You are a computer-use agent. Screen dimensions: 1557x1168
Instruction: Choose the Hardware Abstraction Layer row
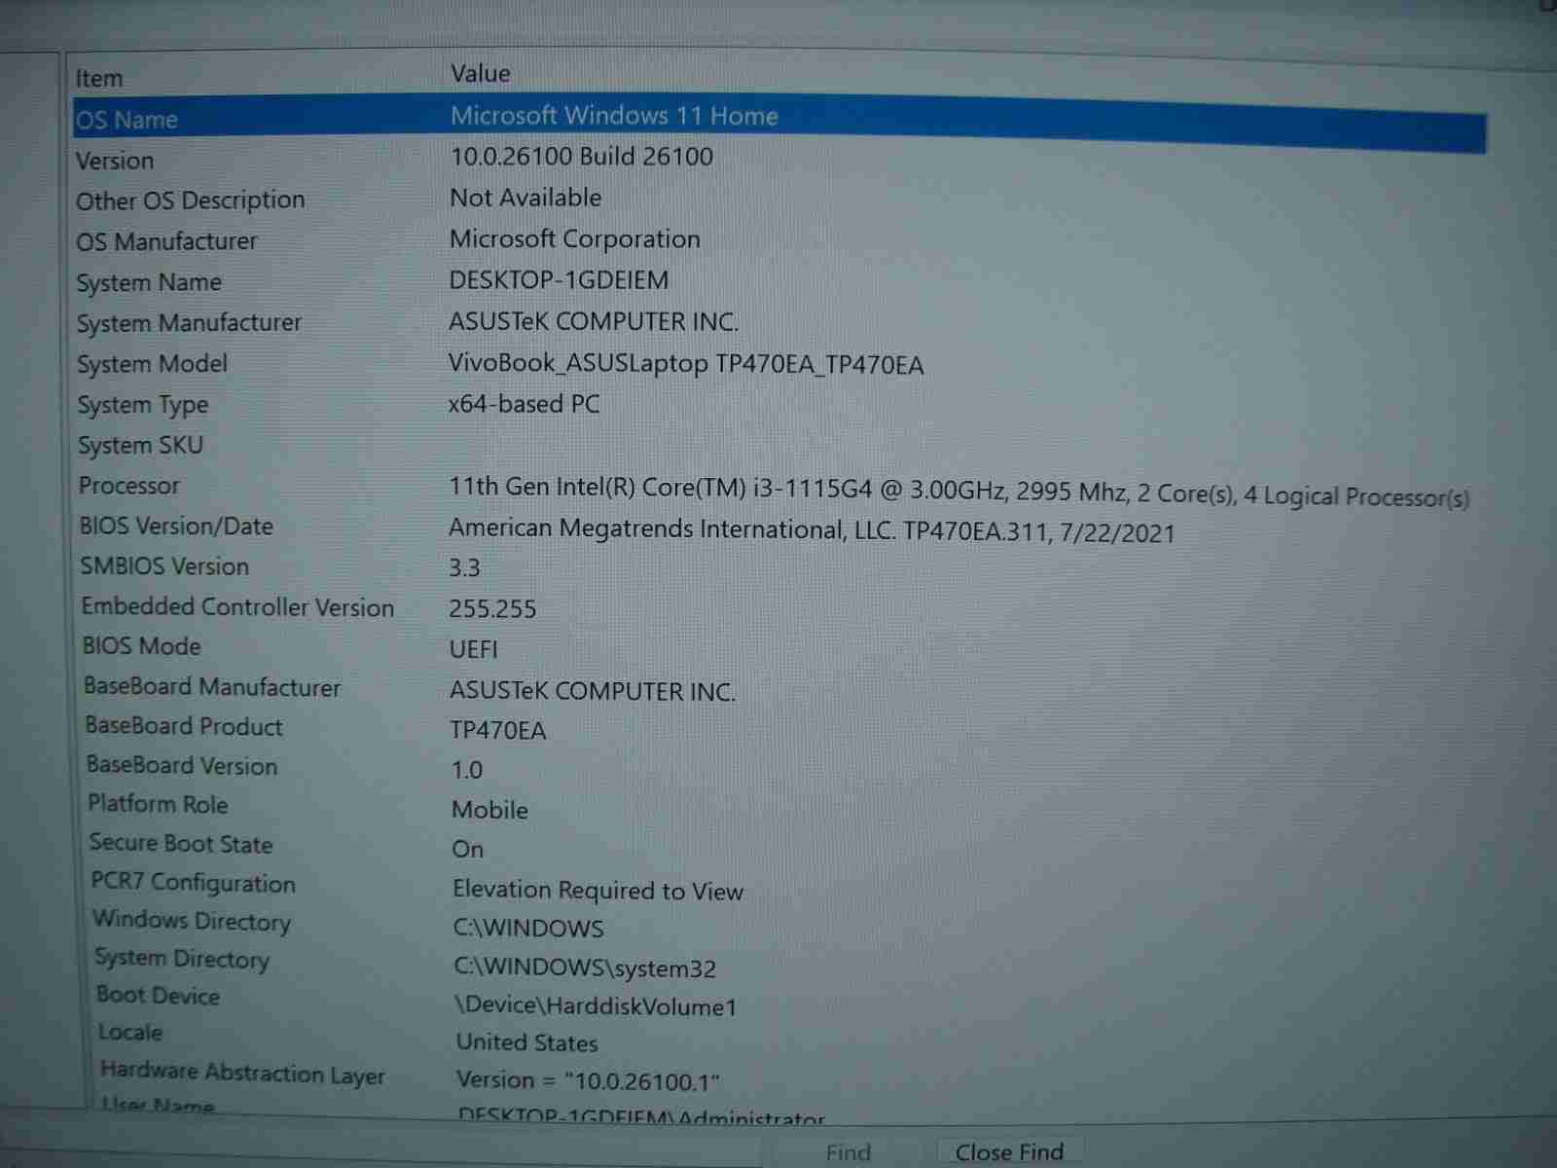click(x=242, y=1073)
